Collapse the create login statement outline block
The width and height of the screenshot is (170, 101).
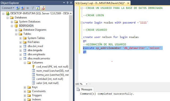pos(82,23)
